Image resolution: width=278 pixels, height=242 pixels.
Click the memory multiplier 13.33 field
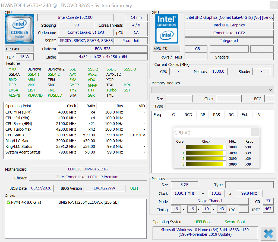pyautogui.click(x=216, y=194)
